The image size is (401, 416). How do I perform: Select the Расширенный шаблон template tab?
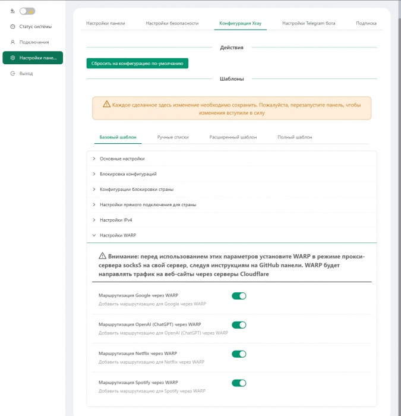pyautogui.click(x=233, y=137)
